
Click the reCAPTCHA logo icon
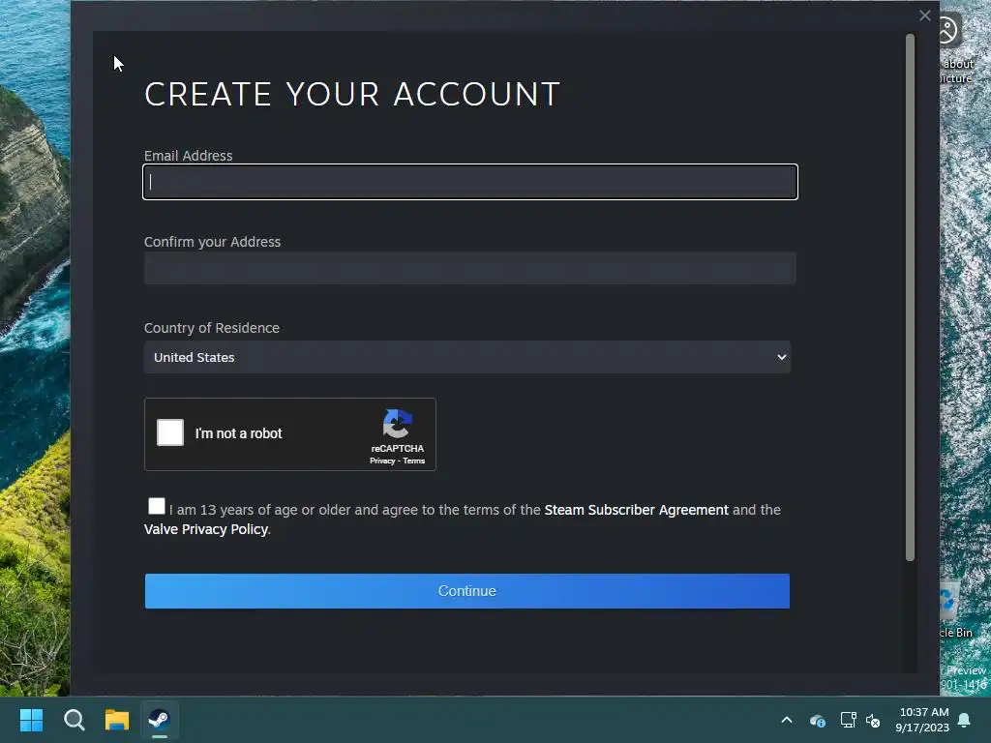(x=398, y=424)
